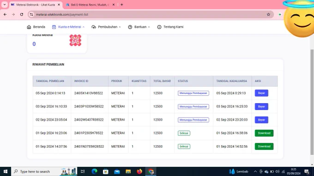Open the tab search dropdown arrow
This screenshot has height=176, width=314.
click(x=5, y=5)
